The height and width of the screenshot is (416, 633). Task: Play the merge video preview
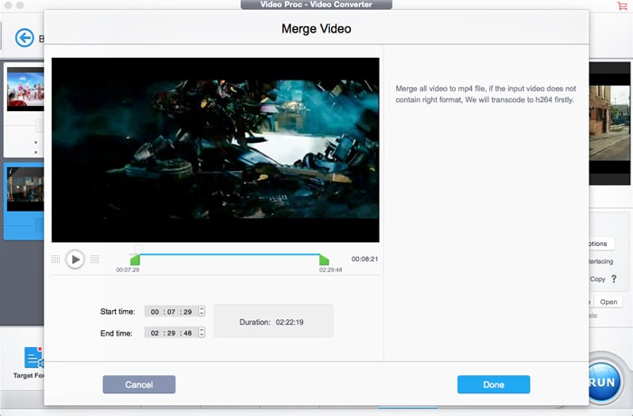pos(75,260)
